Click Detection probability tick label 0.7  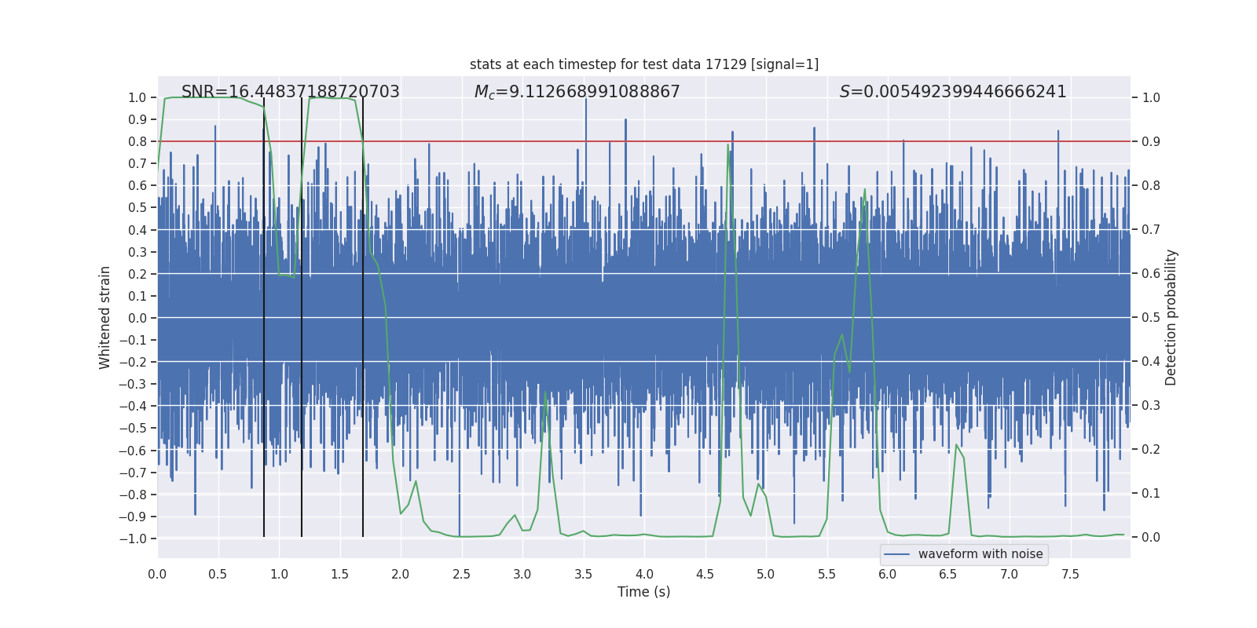pos(1151,230)
